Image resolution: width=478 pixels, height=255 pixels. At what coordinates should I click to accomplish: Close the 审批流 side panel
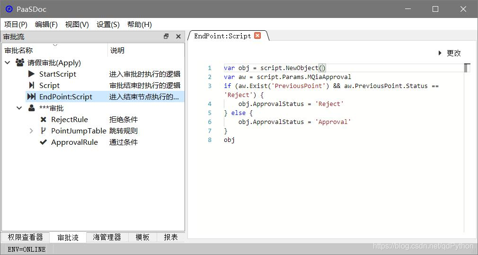point(178,36)
